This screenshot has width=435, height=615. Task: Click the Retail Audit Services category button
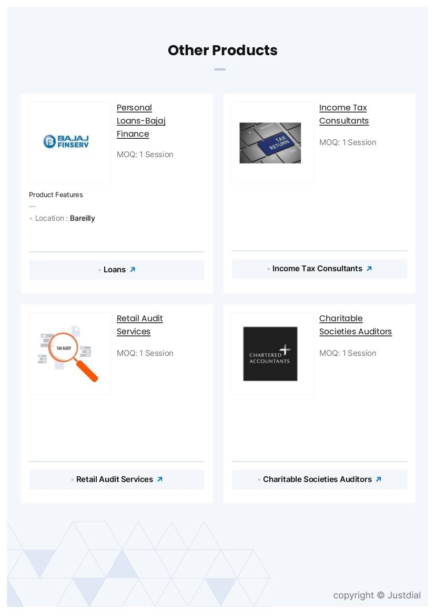115,479
